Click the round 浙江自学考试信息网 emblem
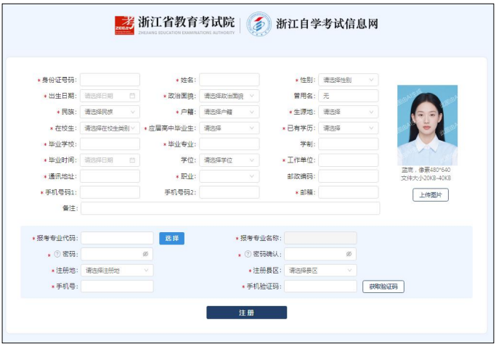496x346 pixels. pos(259,24)
